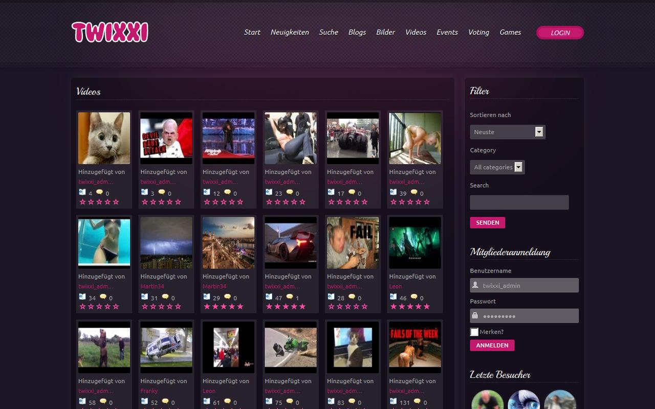This screenshot has height=409, width=655.
Task: Open the FAIL video thumbnail
Action: point(353,243)
